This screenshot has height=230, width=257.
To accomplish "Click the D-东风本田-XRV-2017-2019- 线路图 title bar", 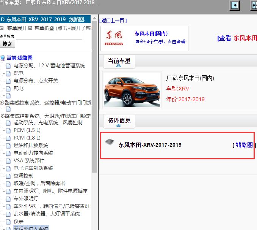I will [x=45, y=19].
